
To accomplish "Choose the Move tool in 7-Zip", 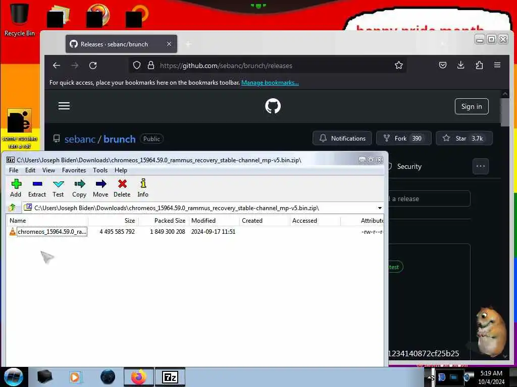I will [x=100, y=188].
